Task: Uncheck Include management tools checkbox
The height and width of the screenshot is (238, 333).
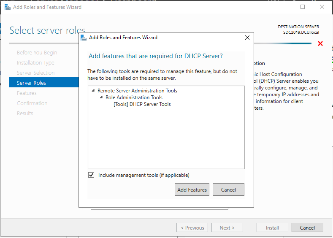Action: [91, 175]
